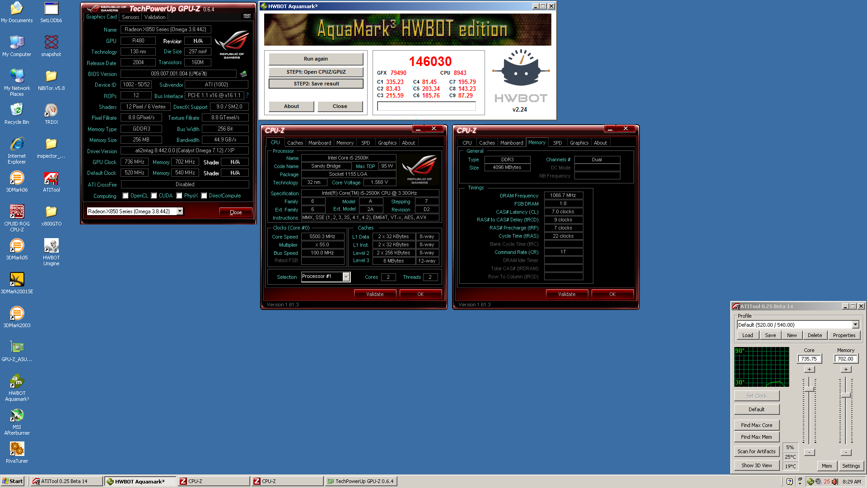Launch 3DMark06 shortcut
The image size is (867, 488).
tap(17, 182)
